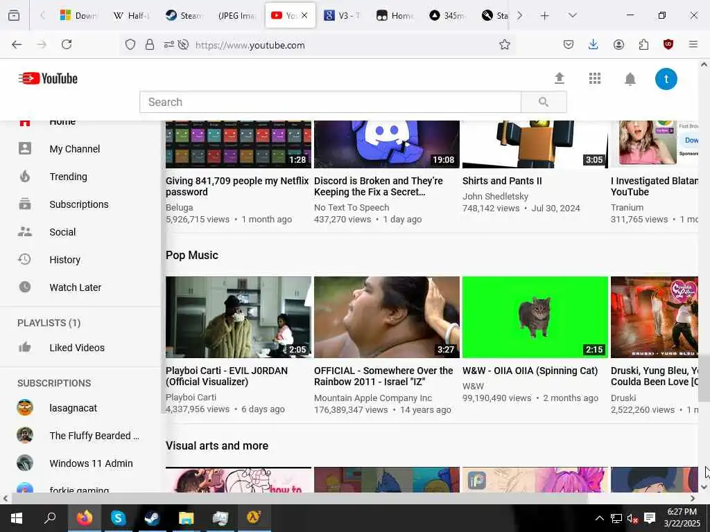Screen dimensions: 710x532
Task: Switch to the 345m tab
Action: coord(447,15)
